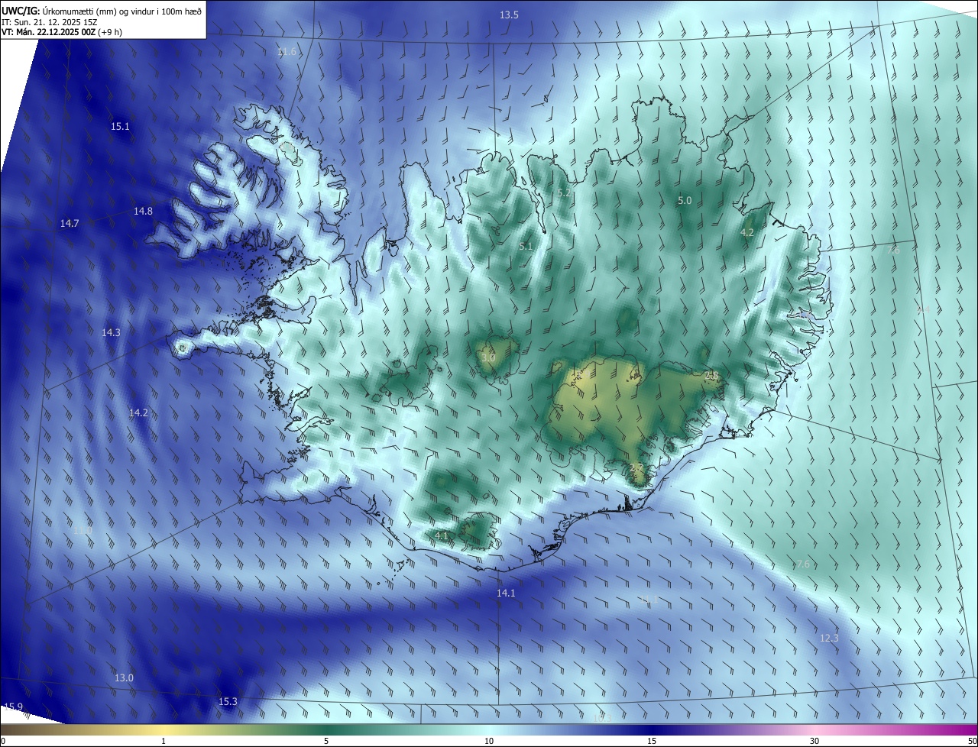Image resolution: width=978 pixels, height=747 pixels.
Task: Click the valid time line 'VT: Mán. 22.12.2025 00Z (+9 h)'
Action: 62,32
